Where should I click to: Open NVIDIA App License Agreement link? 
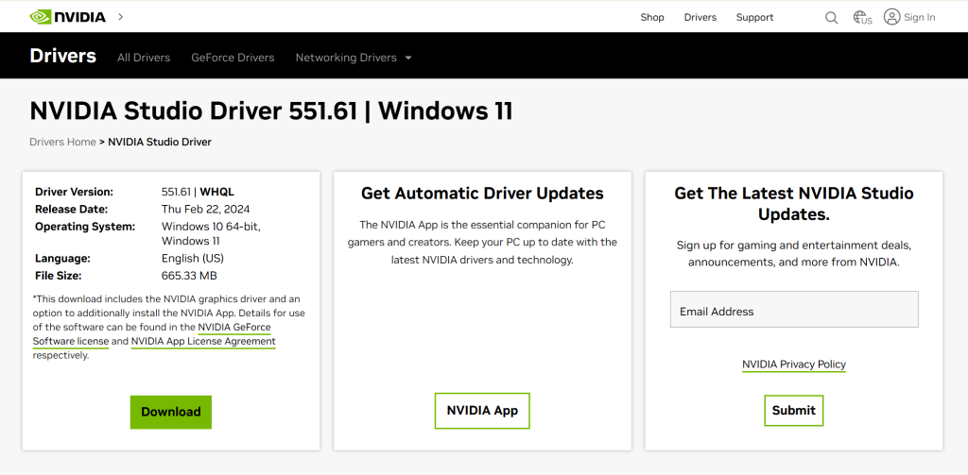203,341
